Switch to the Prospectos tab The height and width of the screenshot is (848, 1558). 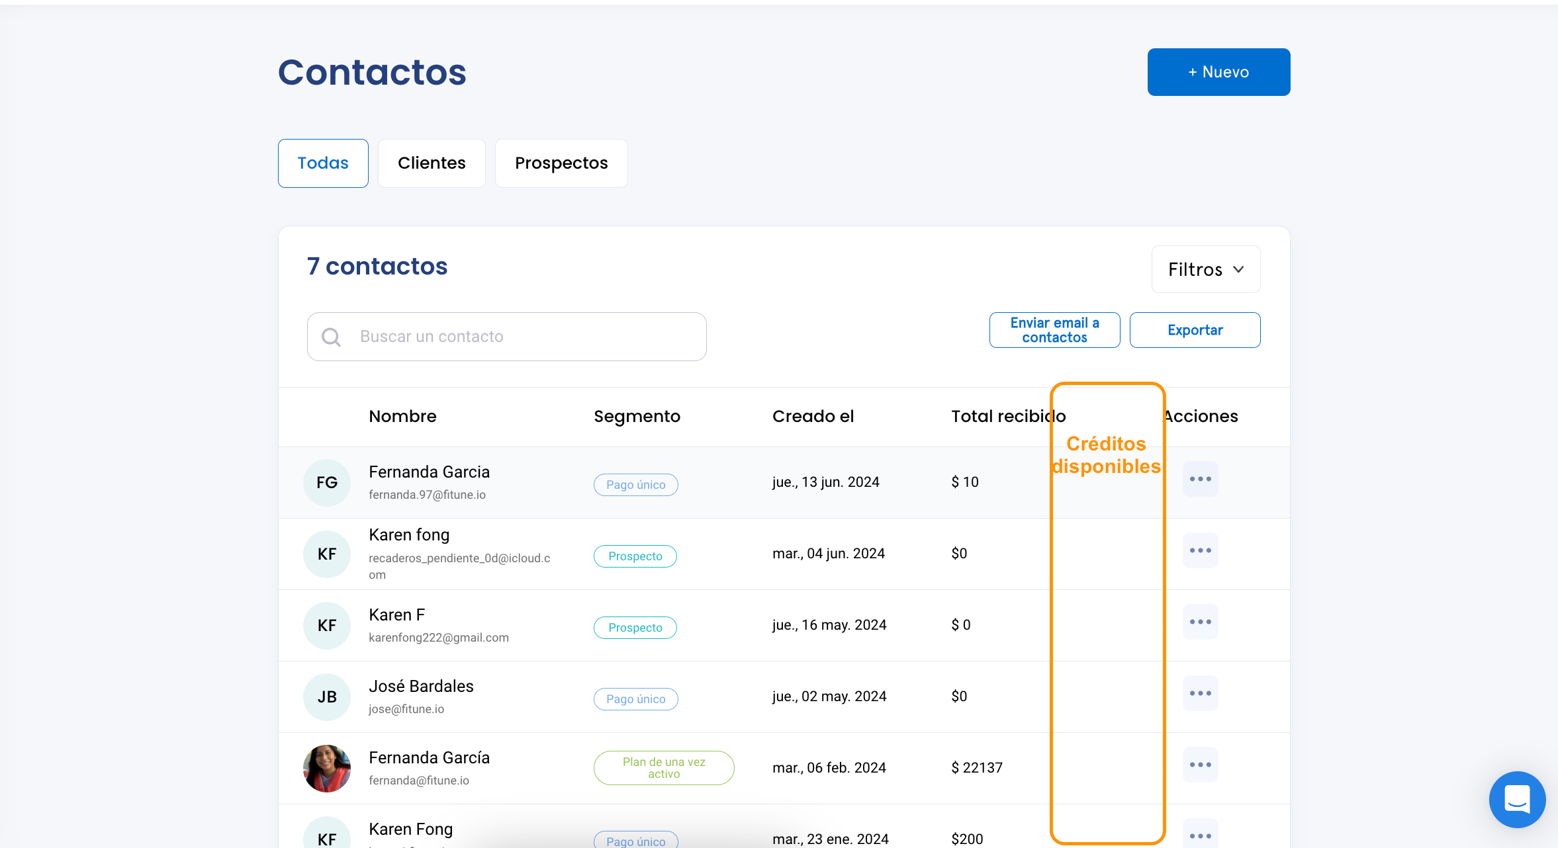[561, 163]
